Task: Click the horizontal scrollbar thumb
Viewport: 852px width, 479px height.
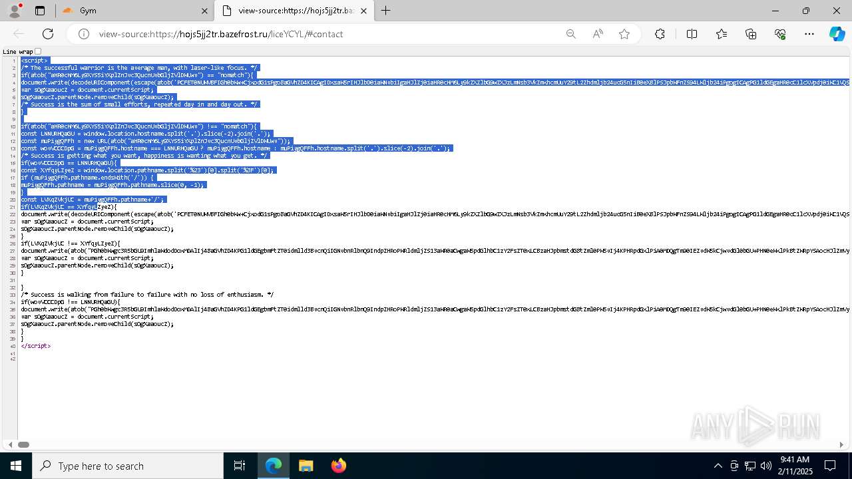Action: (23, 444)
